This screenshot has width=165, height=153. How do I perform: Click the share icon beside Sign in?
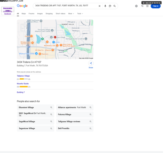142,6
